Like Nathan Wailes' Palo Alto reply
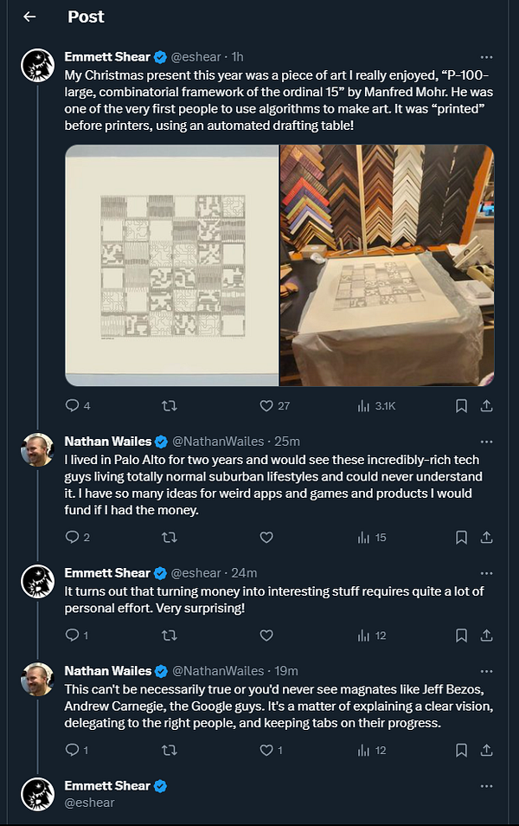 pyautogui.click(x=266, y=538)
